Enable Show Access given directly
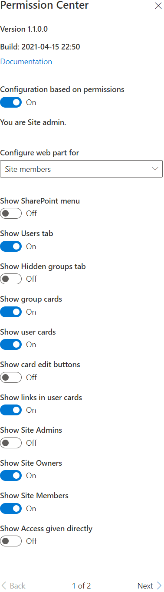Viewport: 164px width, 592px height. coord(11,541)
